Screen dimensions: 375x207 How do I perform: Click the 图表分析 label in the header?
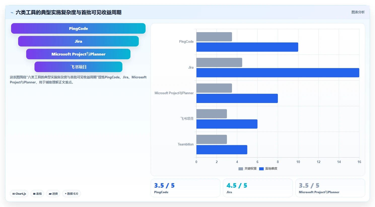click(x=358, y=12)
